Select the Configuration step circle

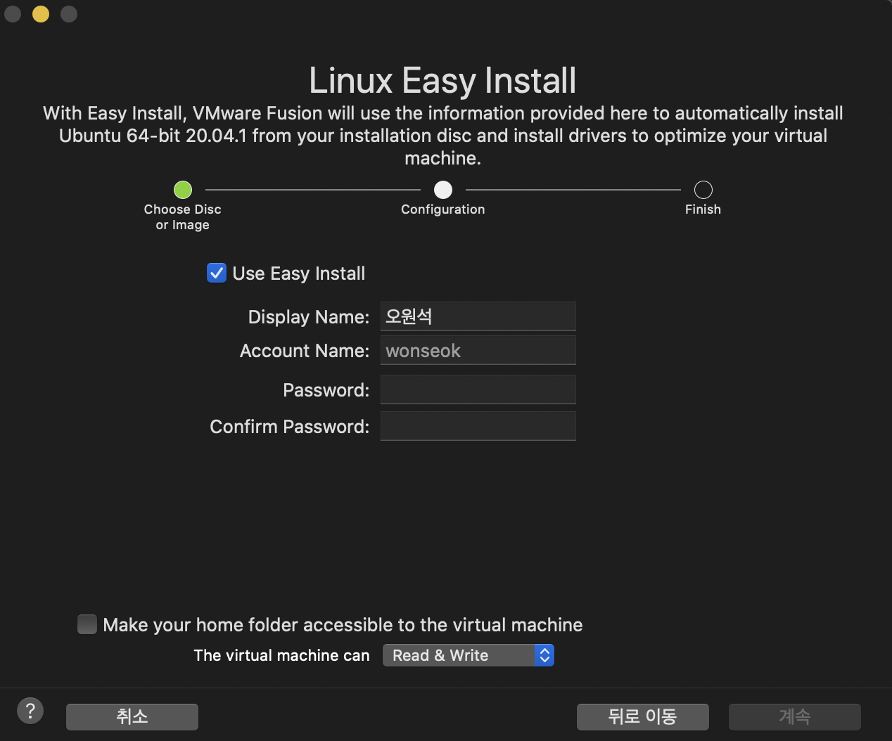(x=443, y=190)
